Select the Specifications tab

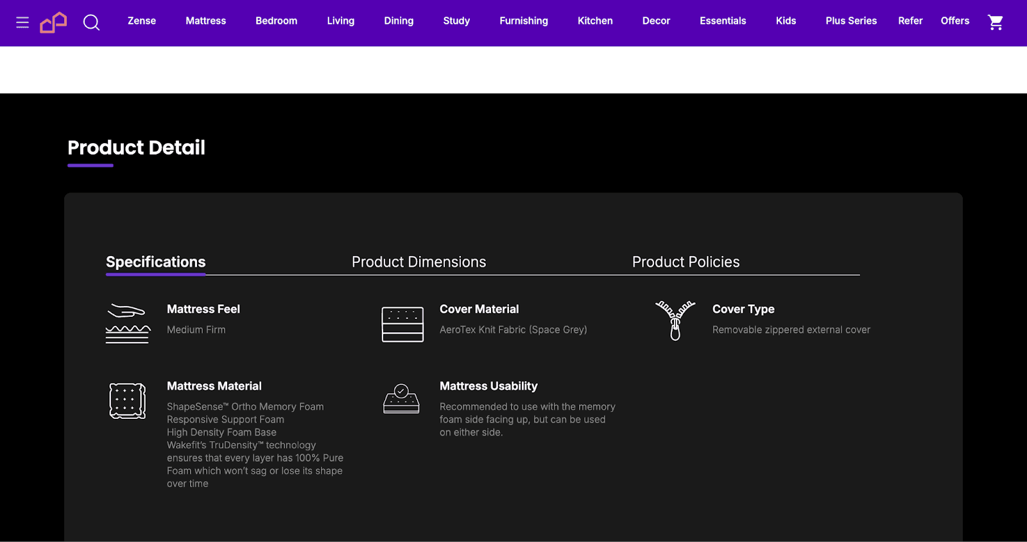[155, 262]
